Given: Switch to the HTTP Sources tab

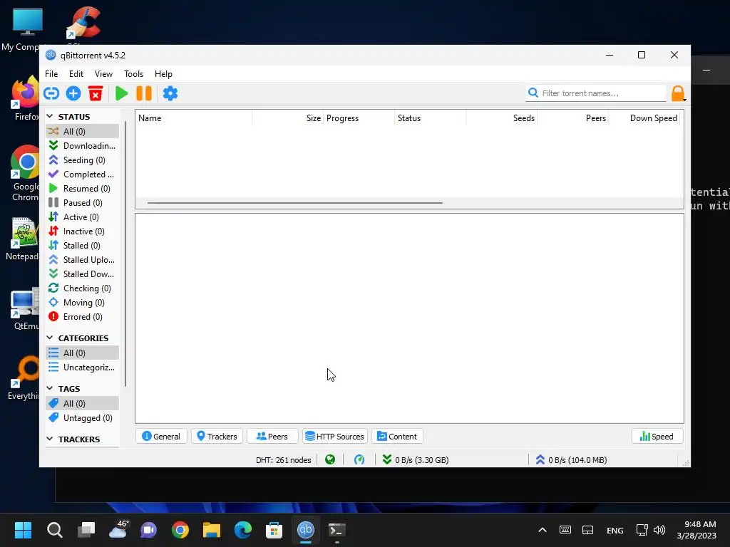Looking at the screenshot, I should click(x=335, y=437).
